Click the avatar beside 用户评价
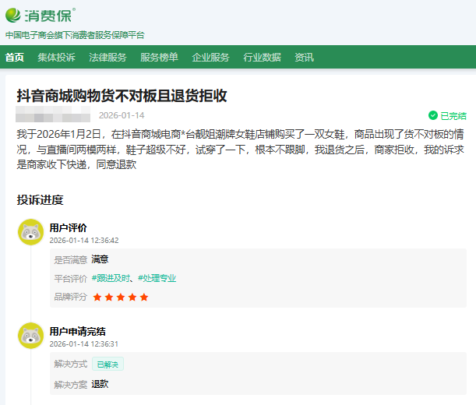 point(30,233)
